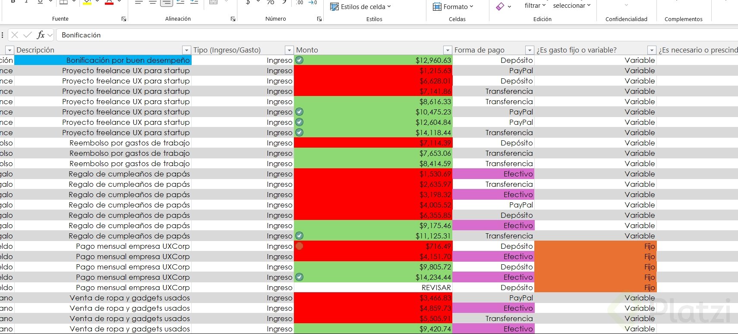This screenshot has width=738, height=334.
Task: Click the formula bar containing Bonificación
Action: pyautogui.click(x=397, y=35)
